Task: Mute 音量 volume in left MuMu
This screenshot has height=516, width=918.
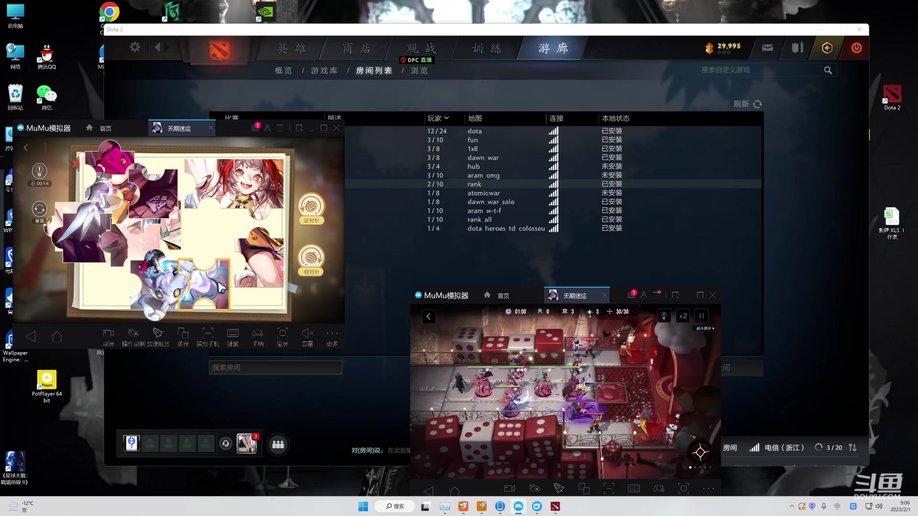Action: click(x=307, y=337)
